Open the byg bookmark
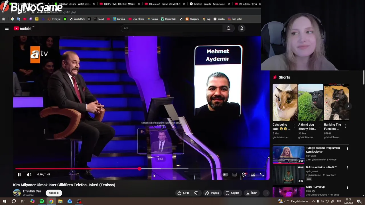The height and width of the screenshot is (205, 365). [206, 19]
